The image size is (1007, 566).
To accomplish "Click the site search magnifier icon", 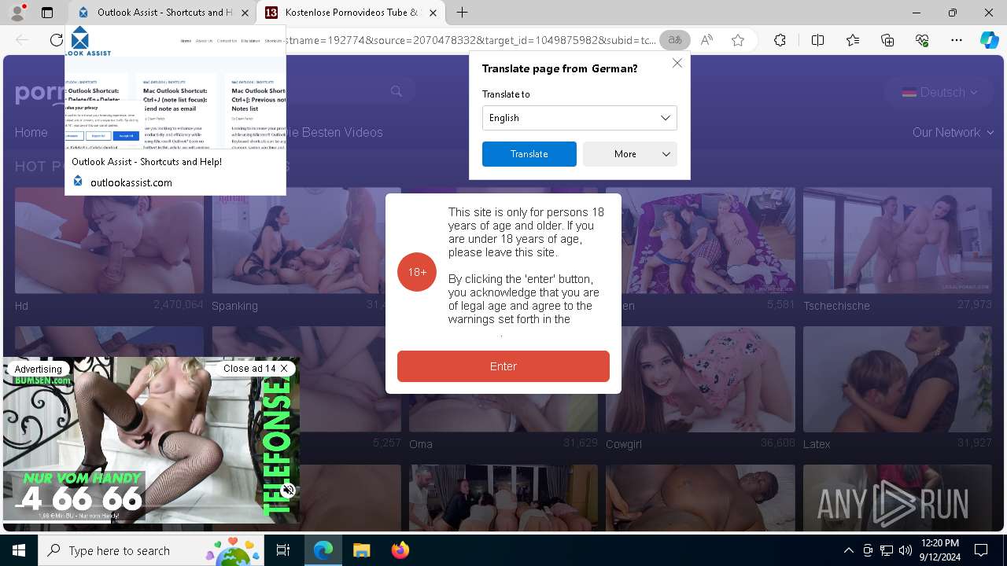I will coord(397,91).
